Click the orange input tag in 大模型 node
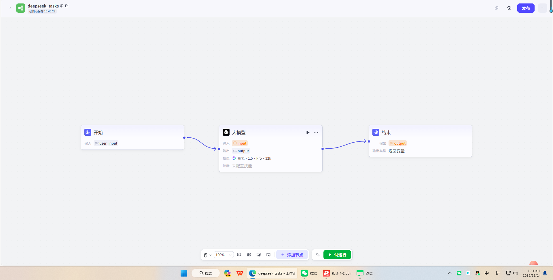 240,143
